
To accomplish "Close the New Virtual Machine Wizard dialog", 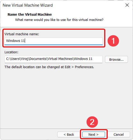I will pos(127,5).
